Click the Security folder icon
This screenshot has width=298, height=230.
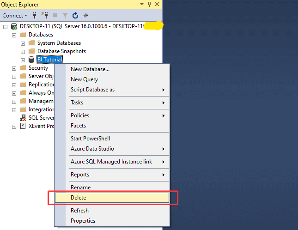pyautogui.click(x=23, y=68)
